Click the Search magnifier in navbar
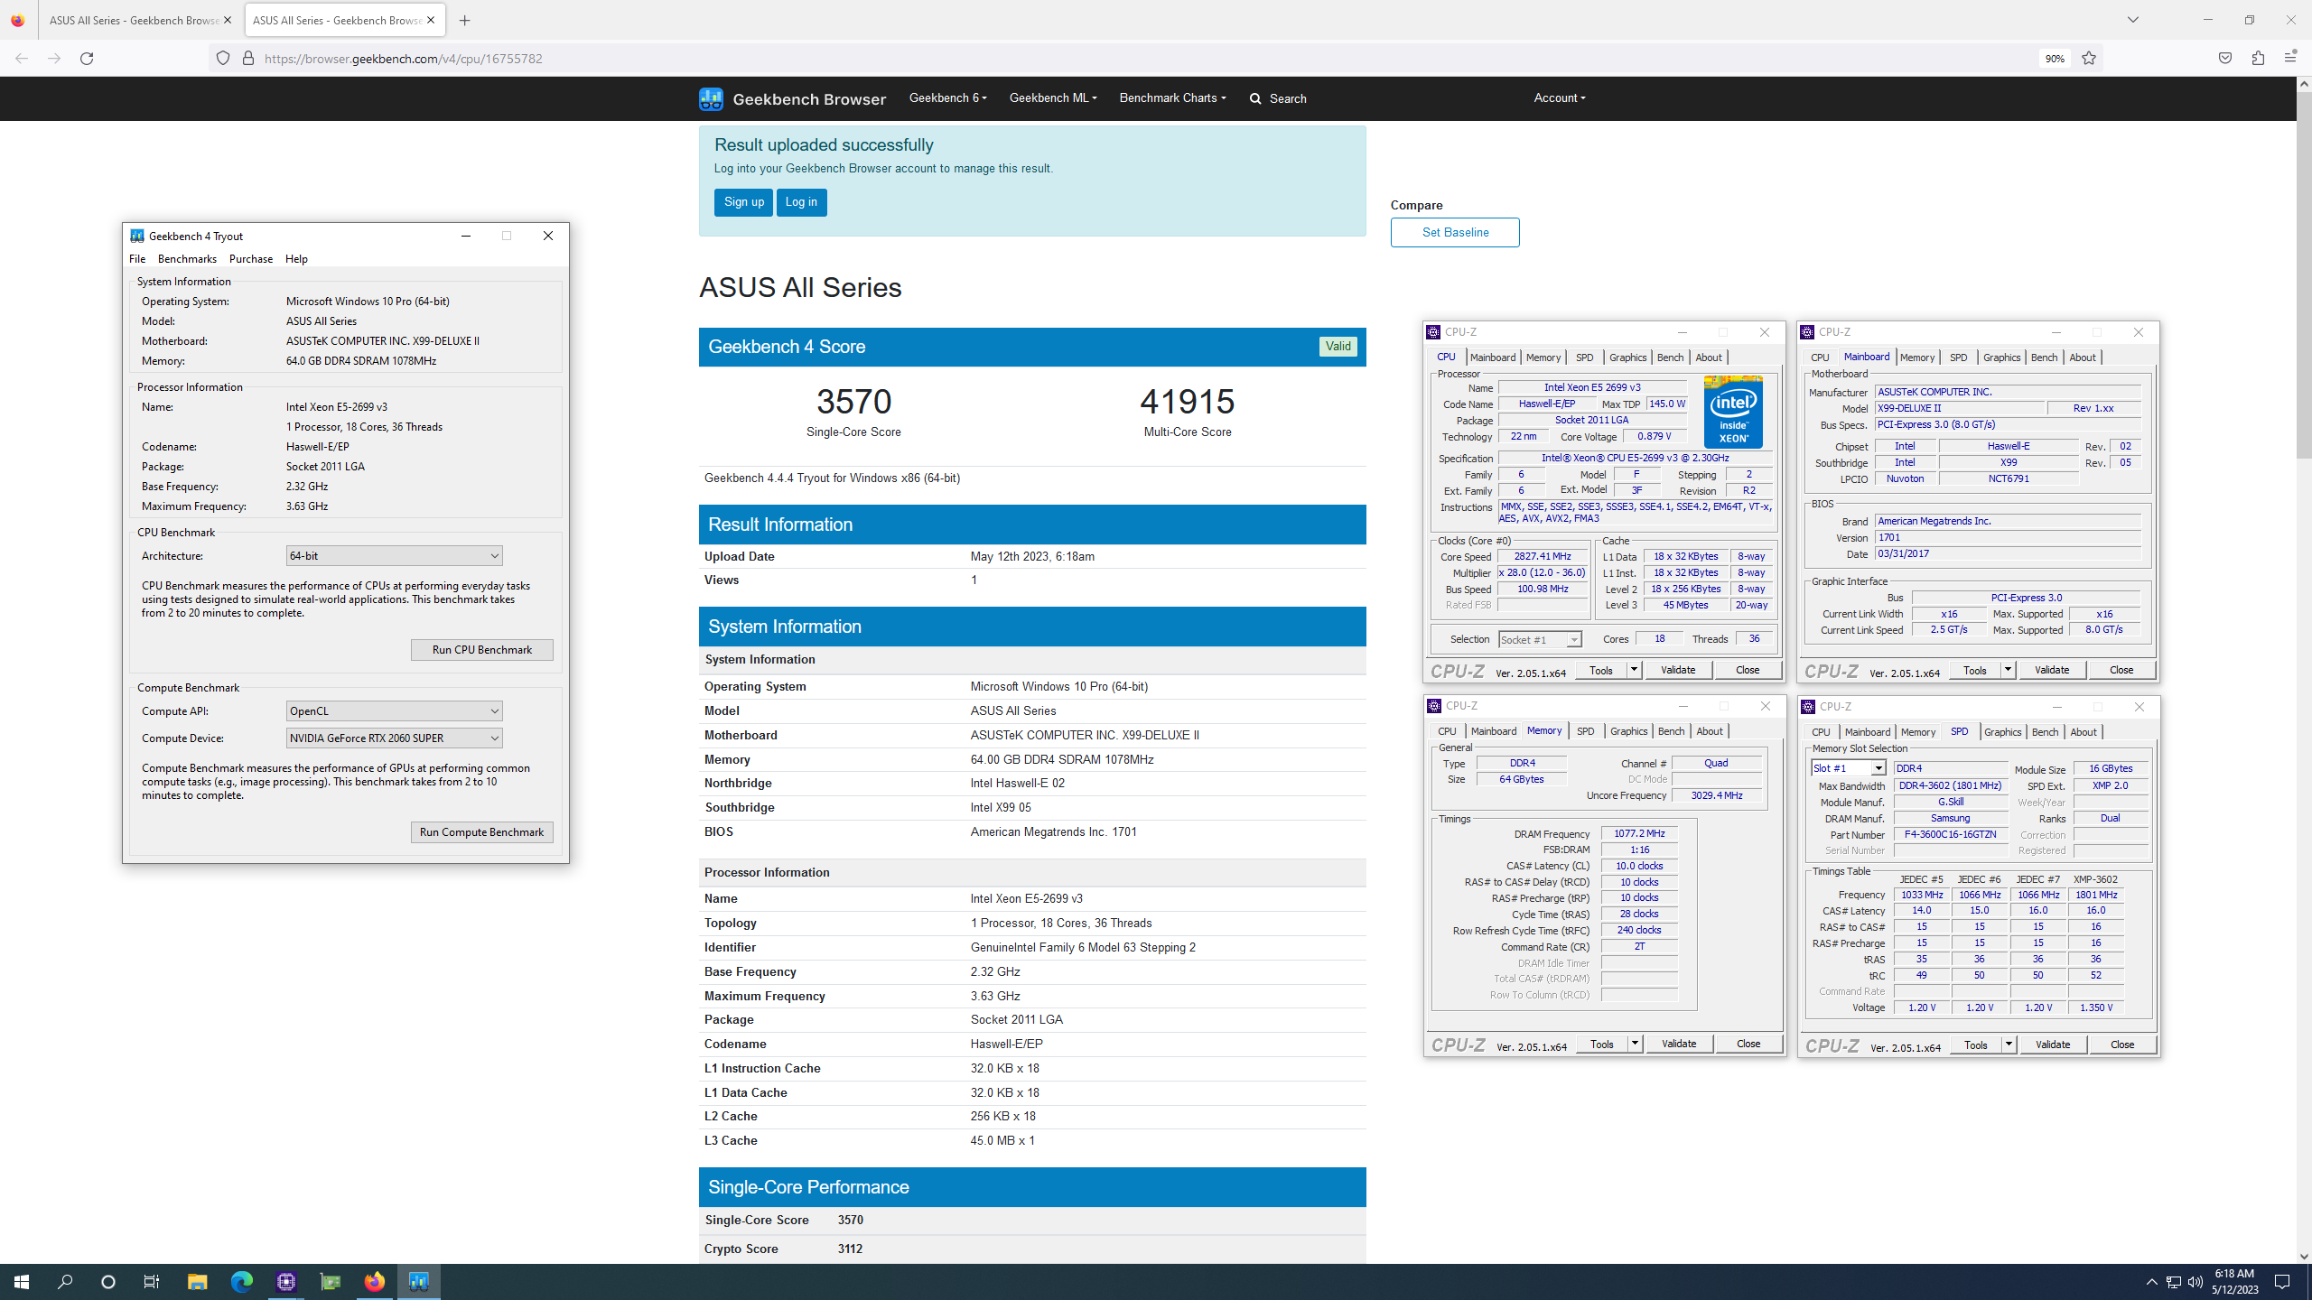2312x1300 pixels. (1255, 99)
